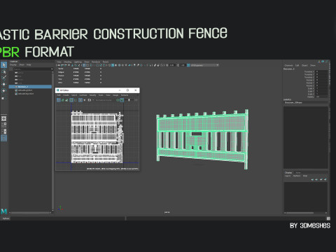Open viewport Renderer menu
This screenshot has height=252, width=336.
click(x=96, y=62)
